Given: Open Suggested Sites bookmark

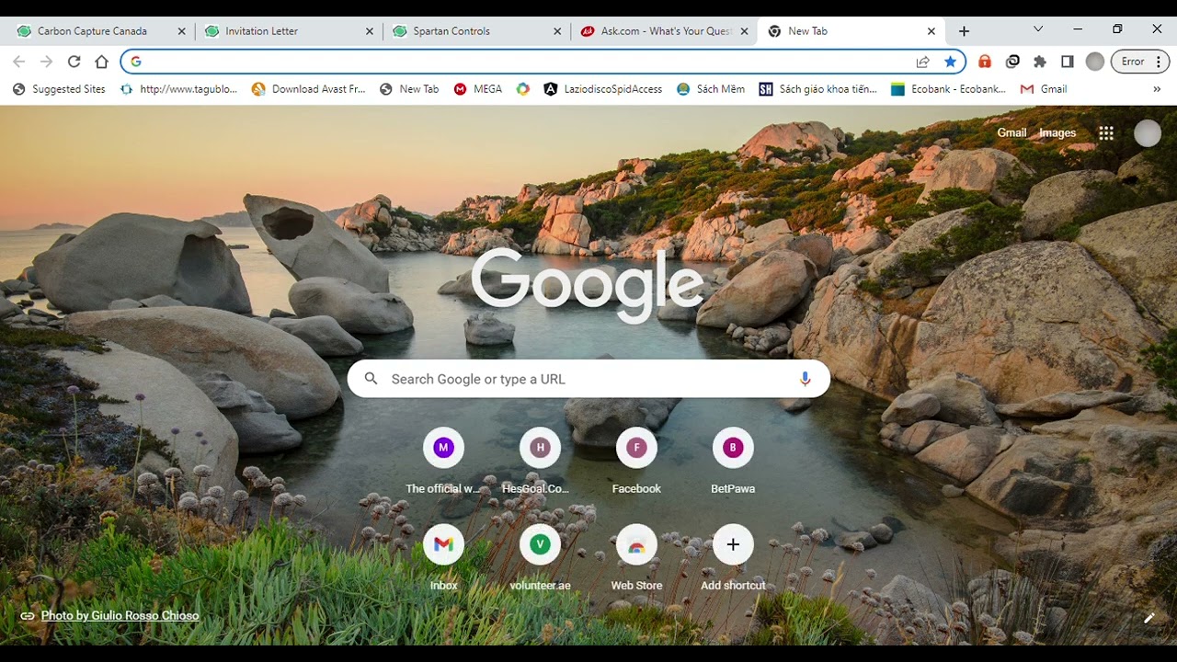Looking at the screenshot, I should pyautogui.click(x=60, y=89).
